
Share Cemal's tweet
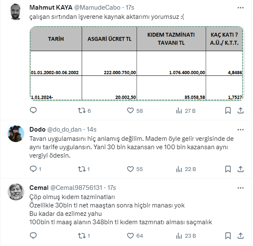(x=240, y=236)
